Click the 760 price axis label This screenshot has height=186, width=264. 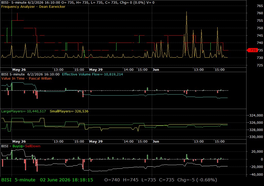tap(260, 13)
